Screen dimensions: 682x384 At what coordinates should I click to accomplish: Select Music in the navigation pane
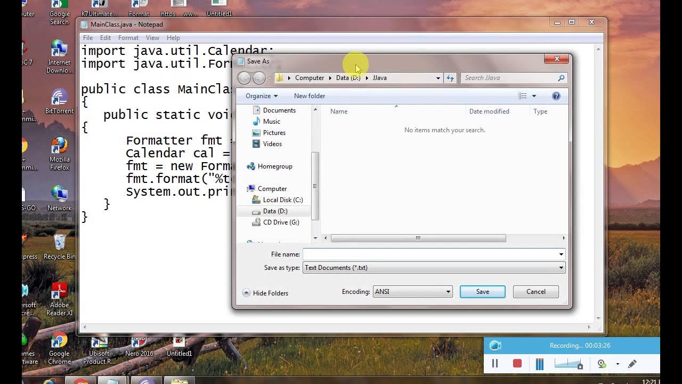[x=271, y=122]
